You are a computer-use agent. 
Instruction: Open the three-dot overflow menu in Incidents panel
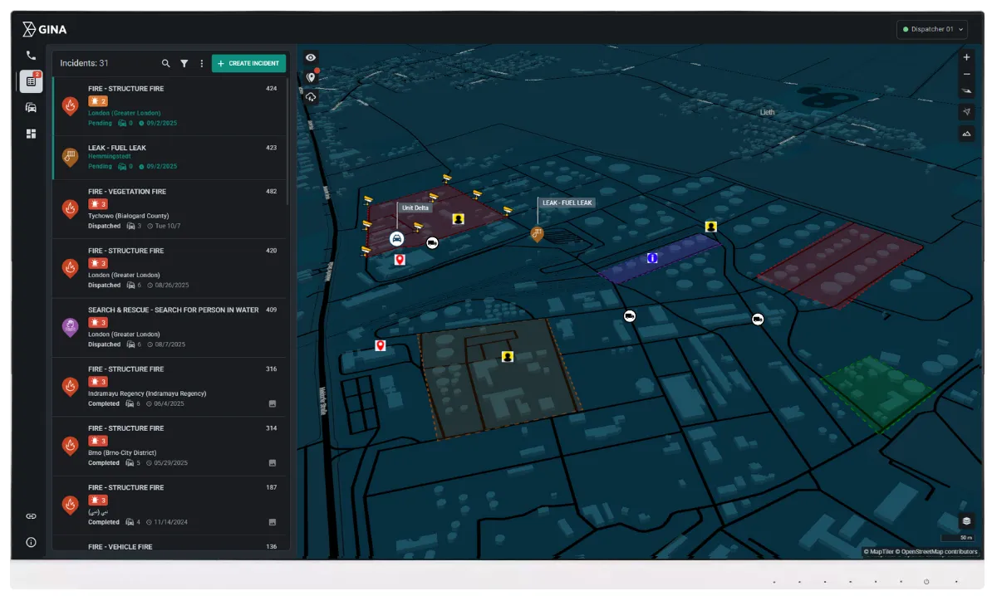pos(201,63)
